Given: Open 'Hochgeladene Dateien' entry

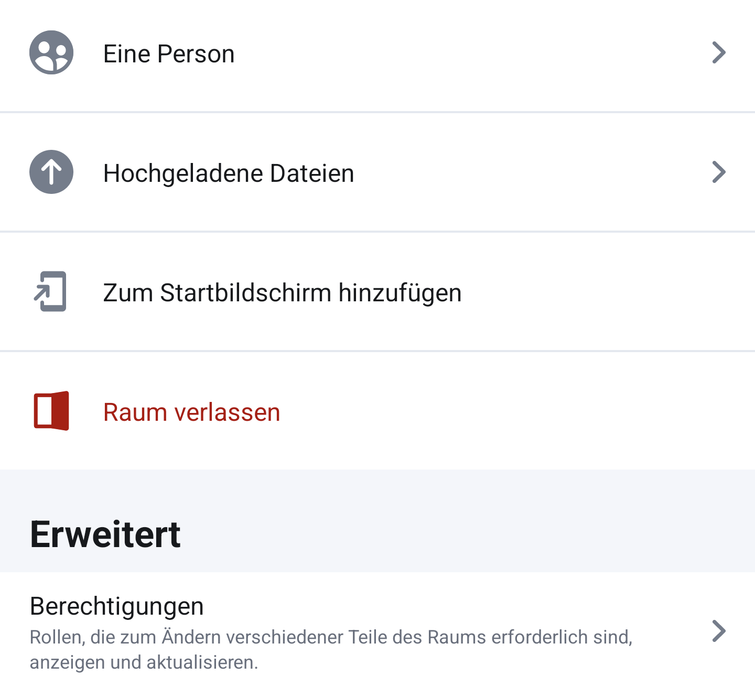Looking at the screenshot, I should (229, 173).
